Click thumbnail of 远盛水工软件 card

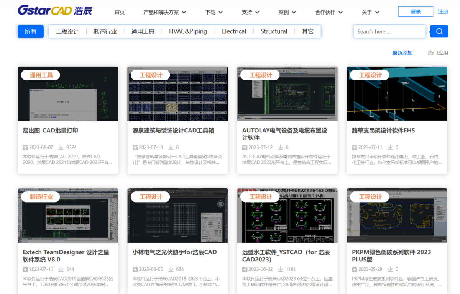click(287, 216)
